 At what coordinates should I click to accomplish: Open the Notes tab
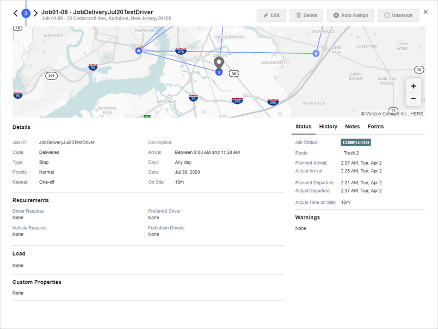[352, 126]
